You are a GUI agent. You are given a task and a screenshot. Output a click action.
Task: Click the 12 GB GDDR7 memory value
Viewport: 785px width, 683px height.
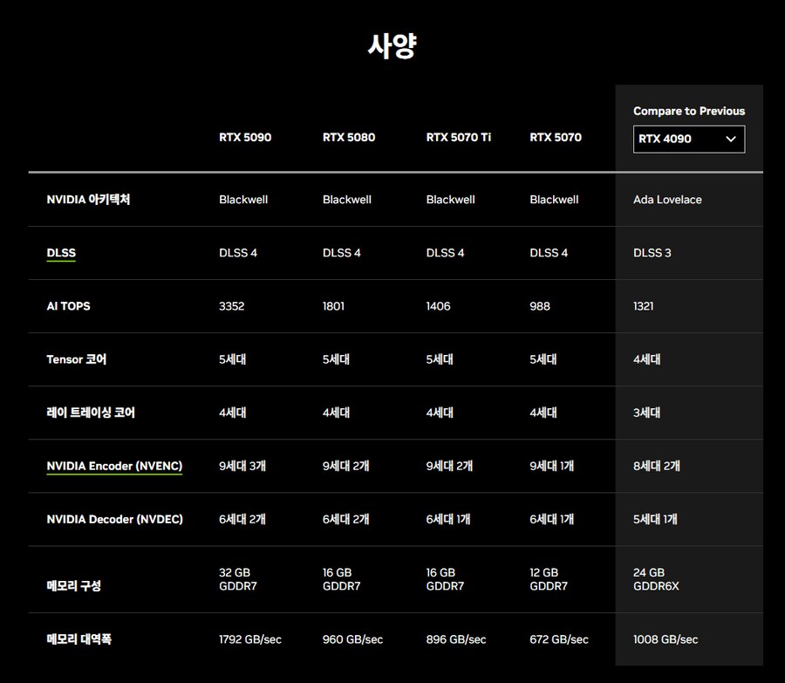pos(549,579)
